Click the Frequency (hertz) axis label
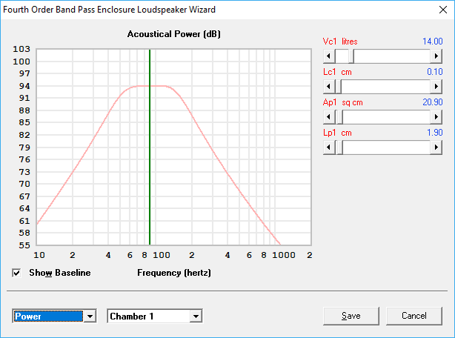 tap(174, 273)
